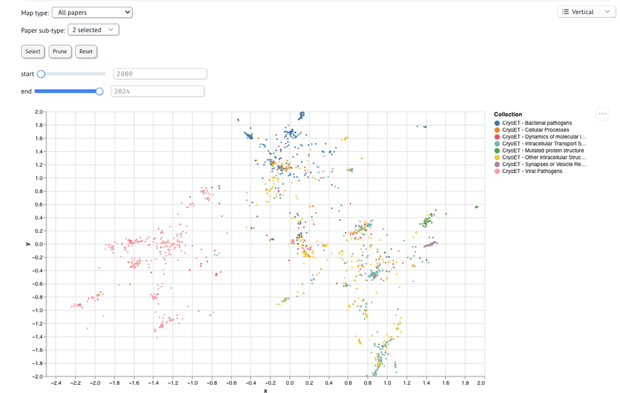Image resolution: width=620 pixels, height=393 pixels.
Task: Click the Synapses or Vesicle legend dot
Action: point(497,164)
